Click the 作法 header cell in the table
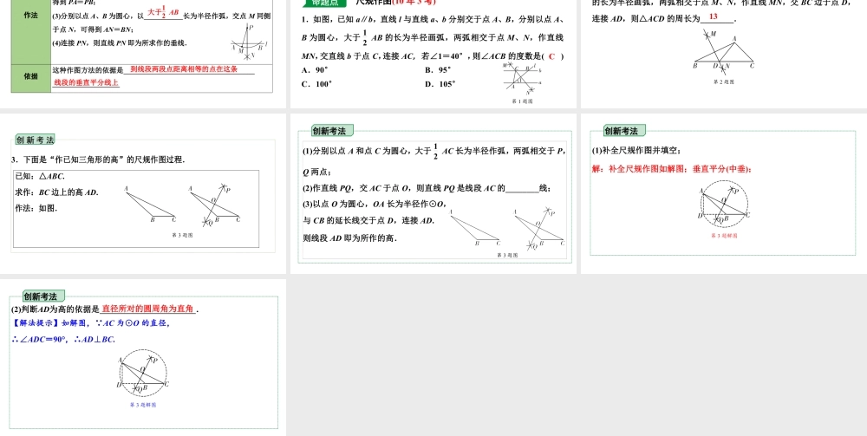Viewport: 867px width, 436px height. pyautogui.click(x=31, y=16)
